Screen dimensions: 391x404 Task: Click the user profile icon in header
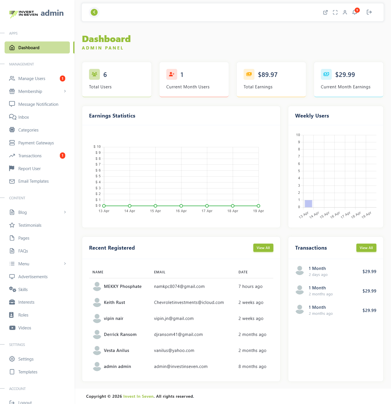[345, 12]
